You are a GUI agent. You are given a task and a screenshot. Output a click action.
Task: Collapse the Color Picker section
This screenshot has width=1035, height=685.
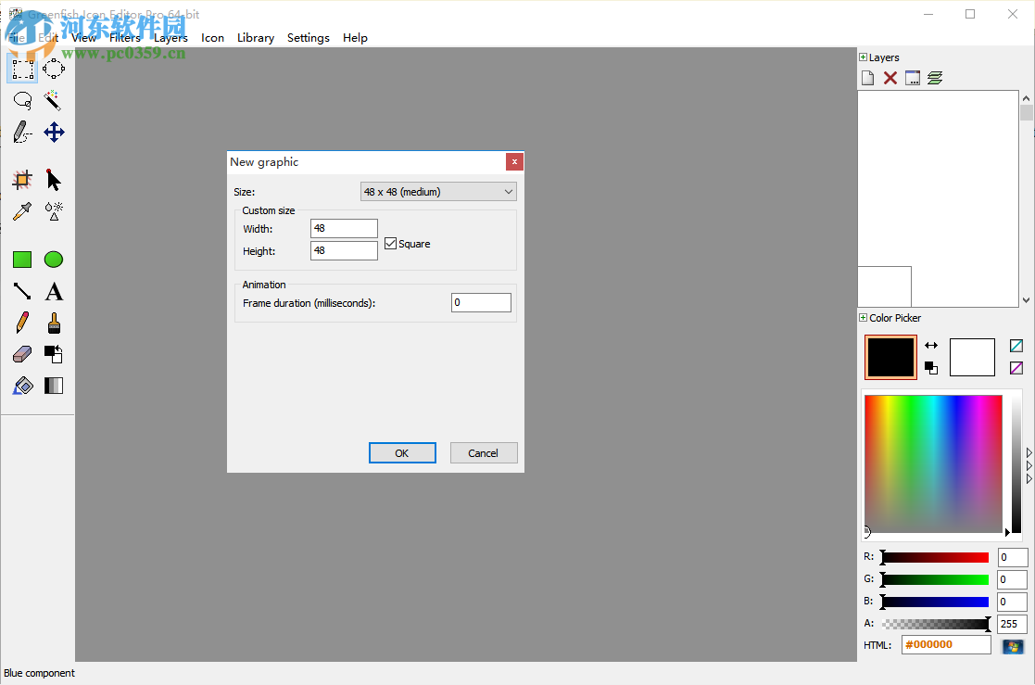tap(863, 318)
